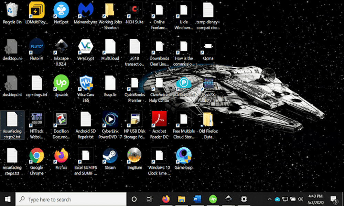Open the Recycle Bin desktop icon

click(x=12, y=10)
